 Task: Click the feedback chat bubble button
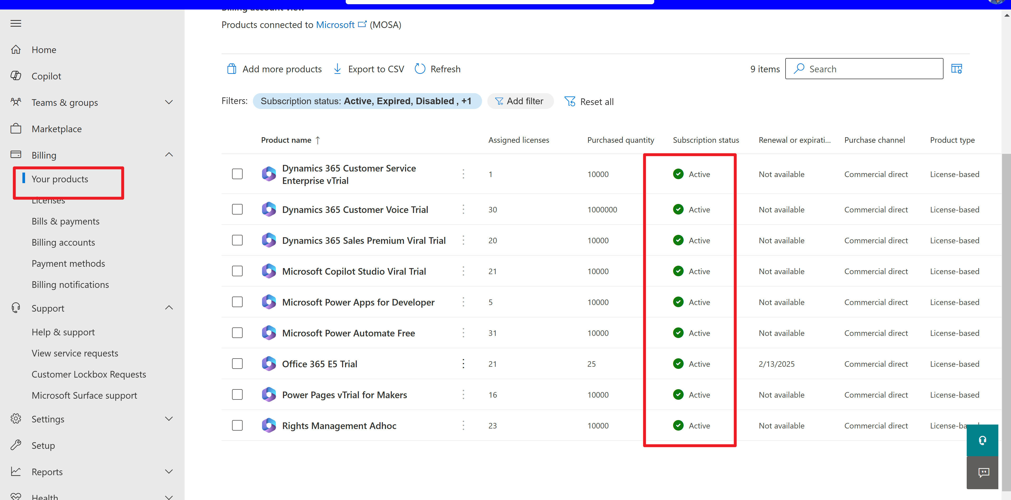point(982,473)
